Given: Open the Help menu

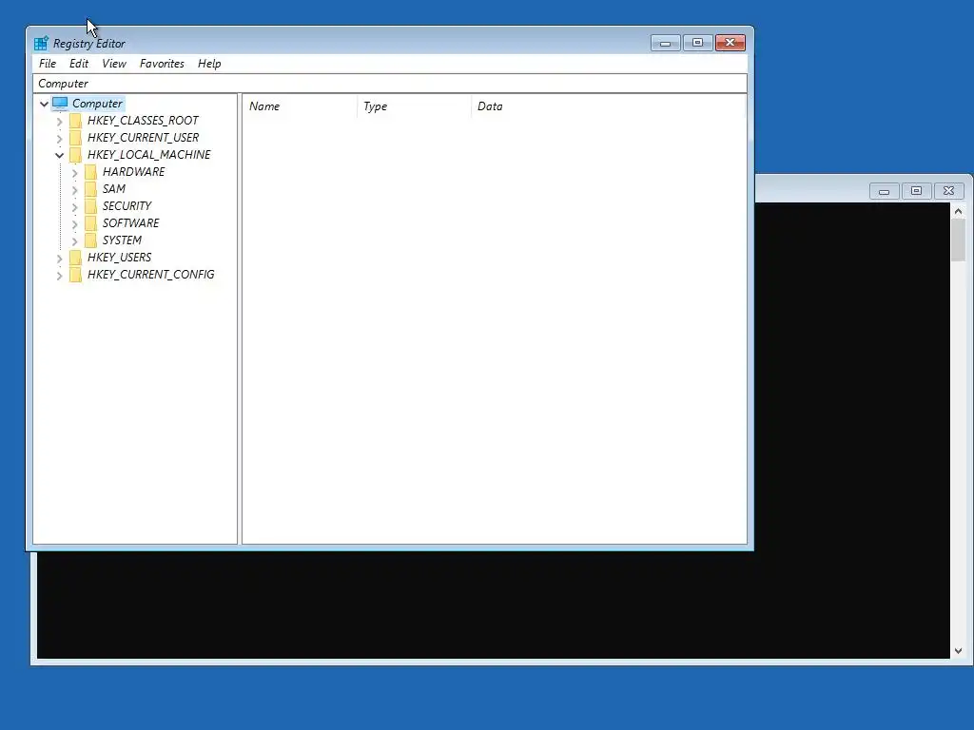Looking at the screenshot, I should pyautogui.click(x=209, y=64).
